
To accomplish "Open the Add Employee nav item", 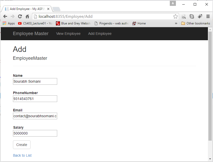I will click(x=100, y=34).
